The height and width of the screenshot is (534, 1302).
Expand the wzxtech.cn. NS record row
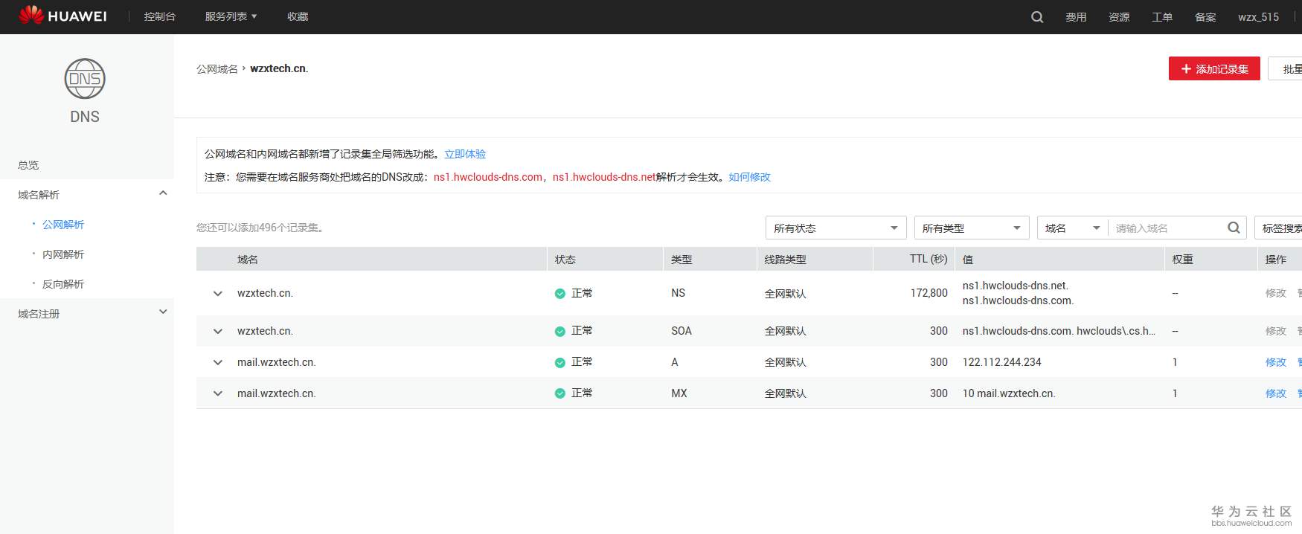(x=218, y=294)
